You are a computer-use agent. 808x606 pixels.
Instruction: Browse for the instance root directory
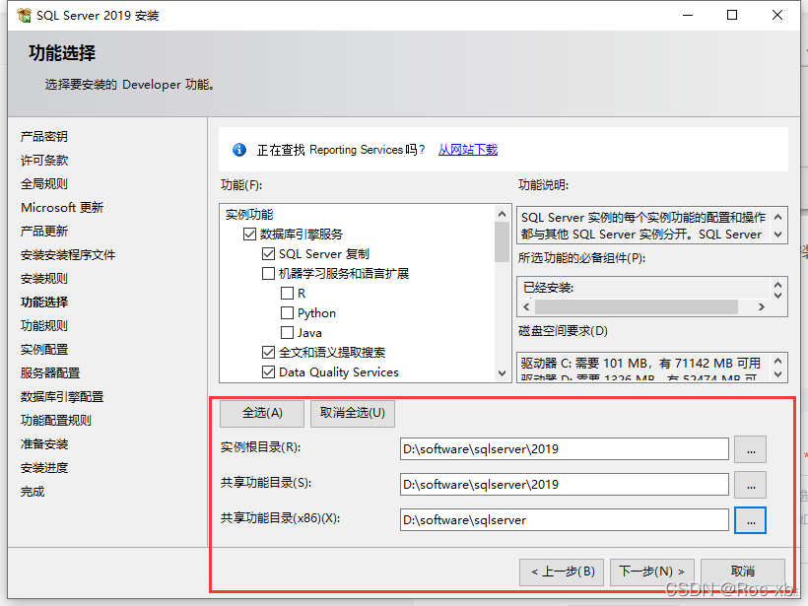[x=750, y=449]
